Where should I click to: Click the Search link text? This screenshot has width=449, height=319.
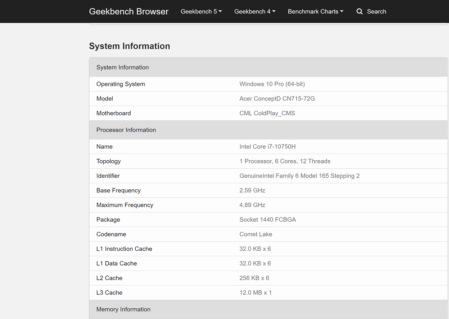(377, 12)
